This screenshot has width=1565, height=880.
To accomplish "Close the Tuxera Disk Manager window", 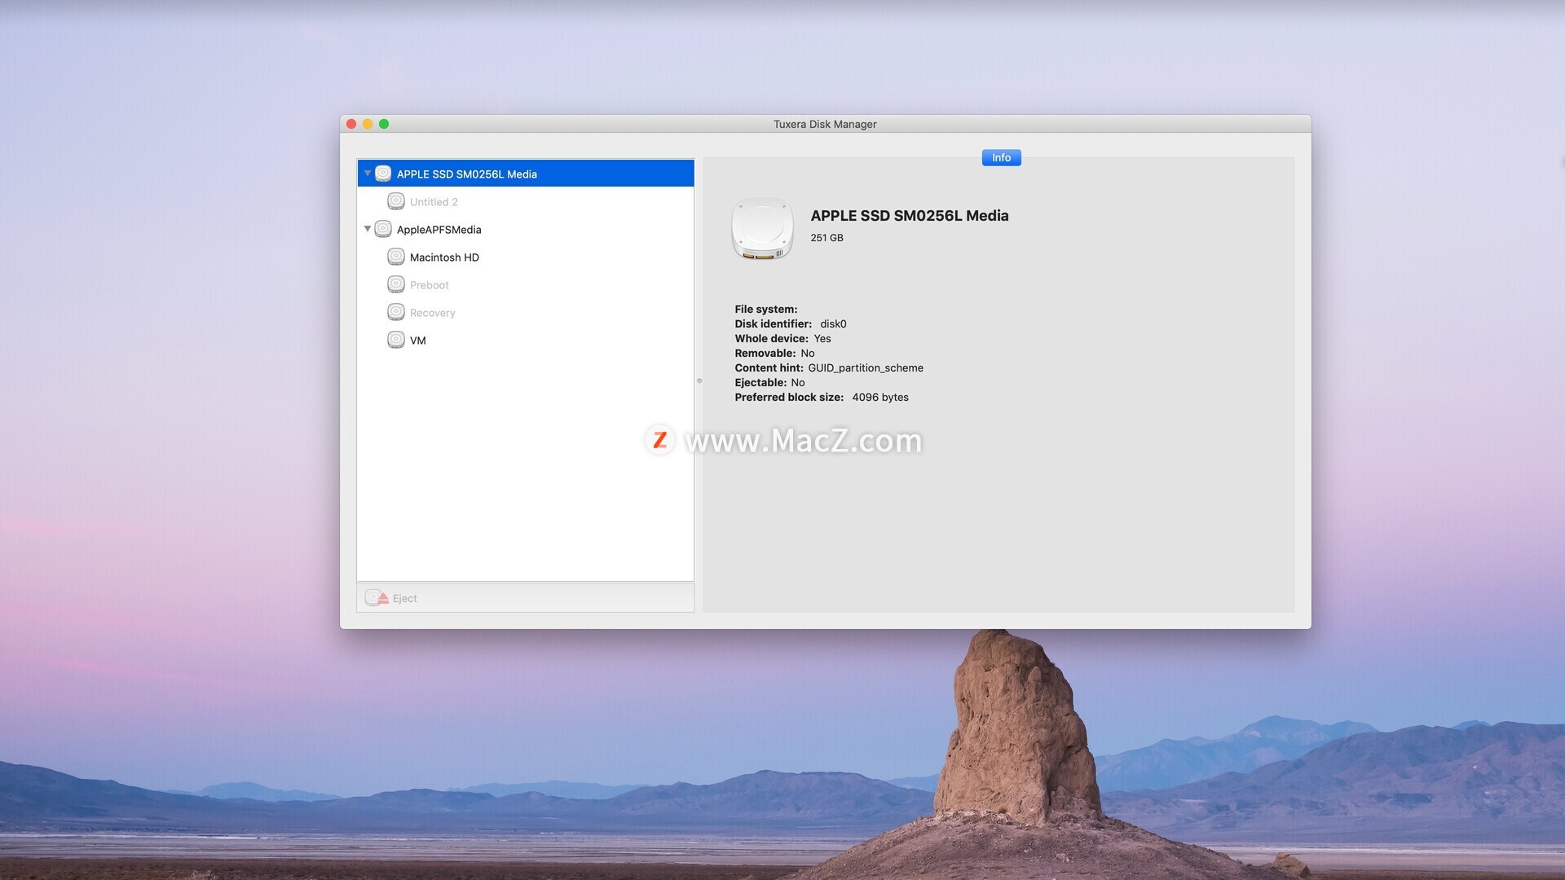I will [x=351, y=124].
